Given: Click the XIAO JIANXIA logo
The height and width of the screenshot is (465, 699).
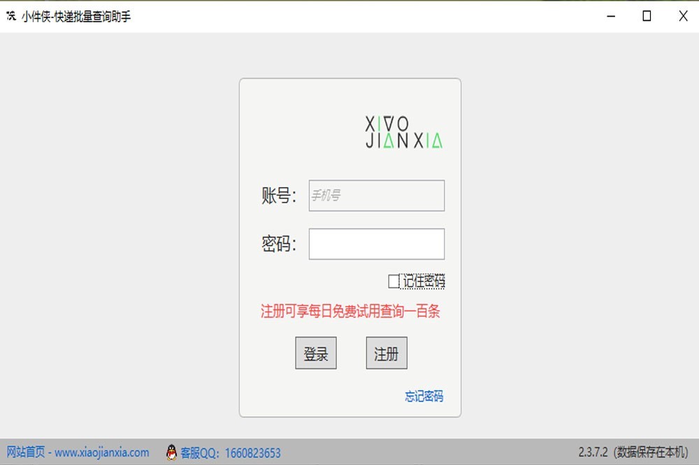Looking at the screenshot, I should click(x=404, y=132).
